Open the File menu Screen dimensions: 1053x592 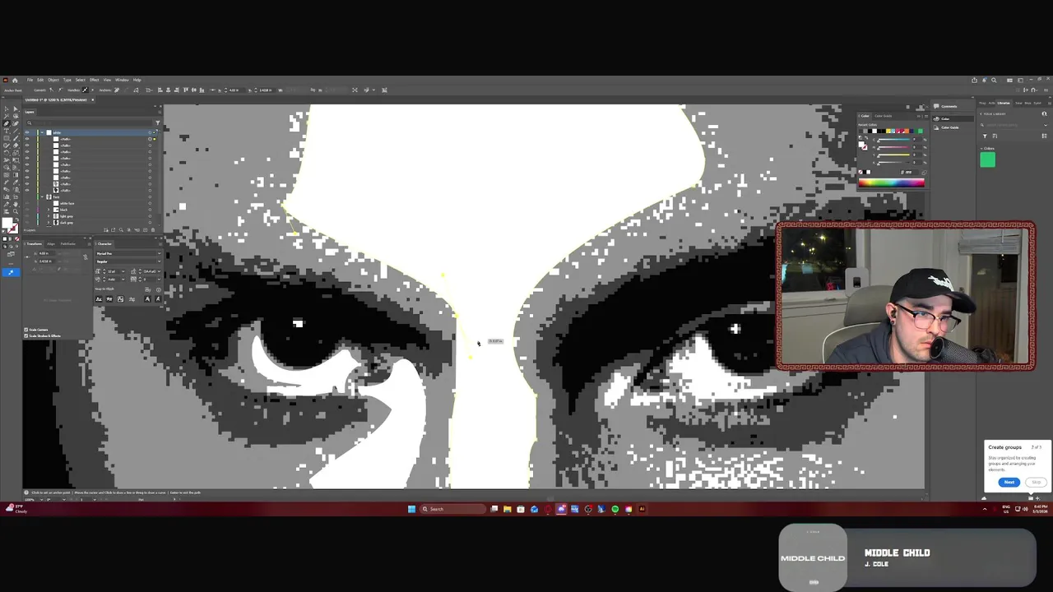(30, 80)
